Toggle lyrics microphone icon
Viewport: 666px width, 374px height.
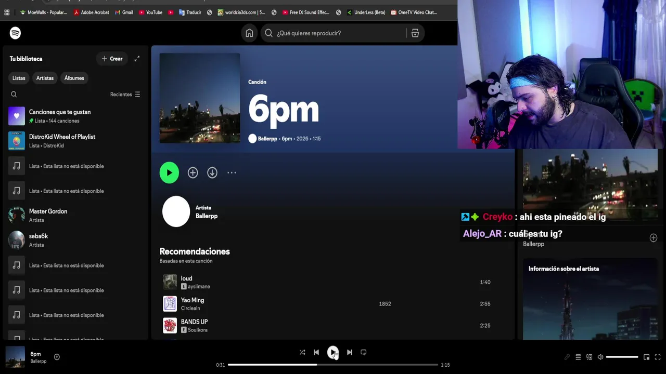(567, 357)
